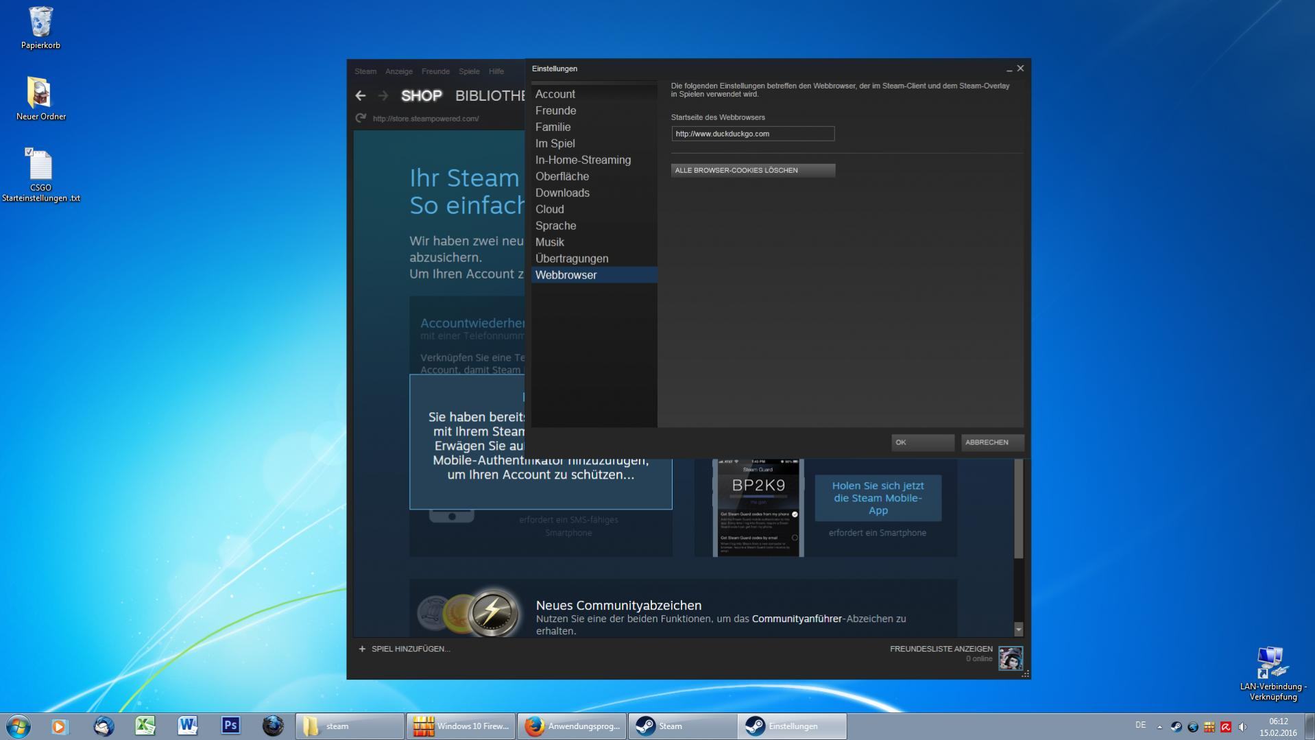Click the store page scrollbar down arrow
This screenshot has width=1315, height=740.
1018,630
